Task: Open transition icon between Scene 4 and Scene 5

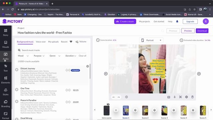Action: click(x=193, y=110)
